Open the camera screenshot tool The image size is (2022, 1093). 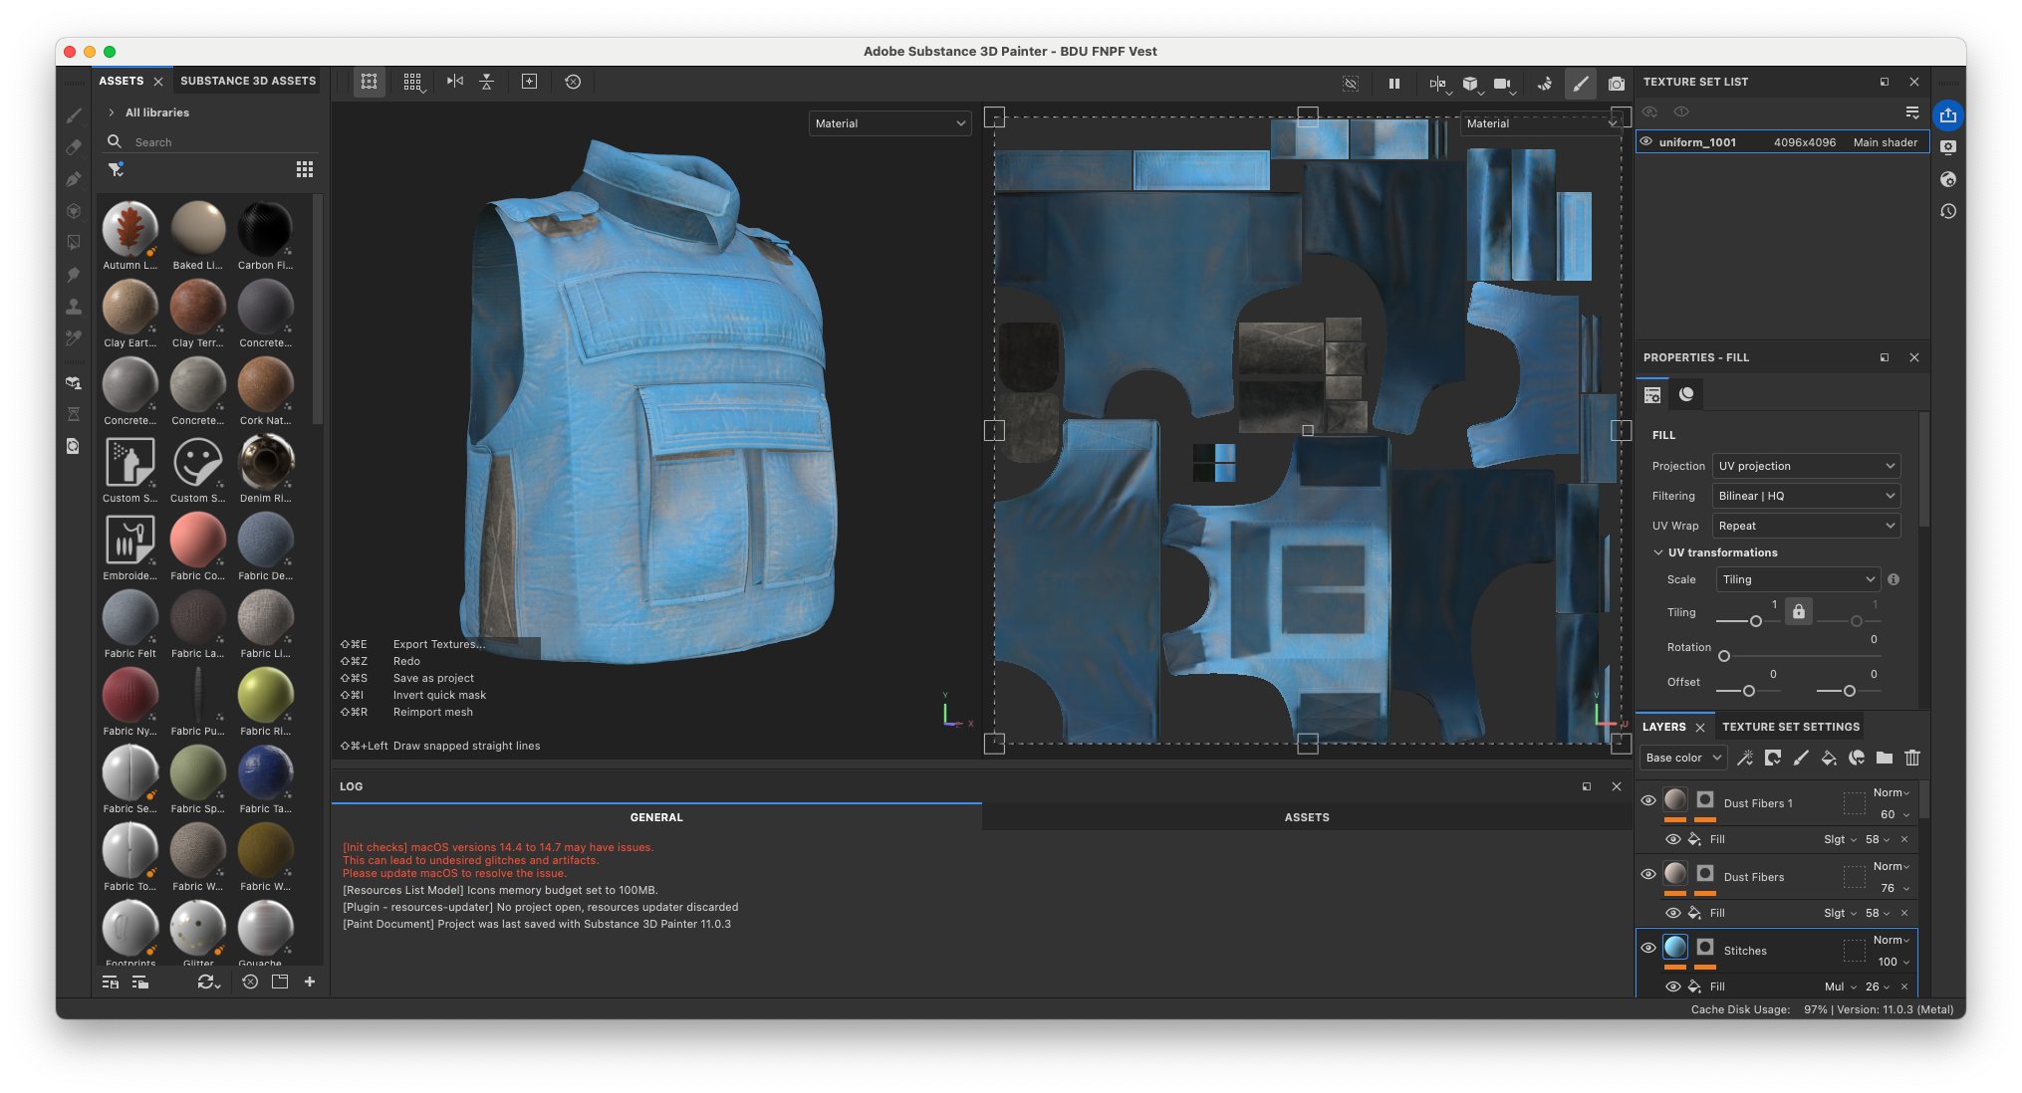[x=1617, y=84]
